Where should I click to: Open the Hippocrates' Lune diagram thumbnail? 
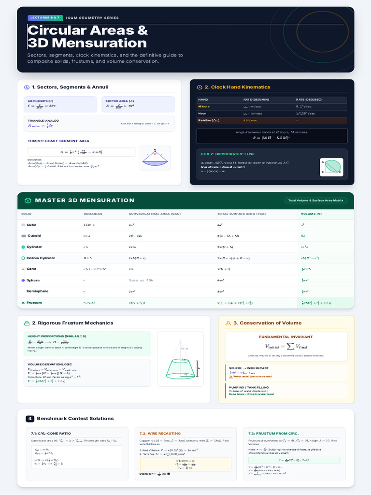331,167
